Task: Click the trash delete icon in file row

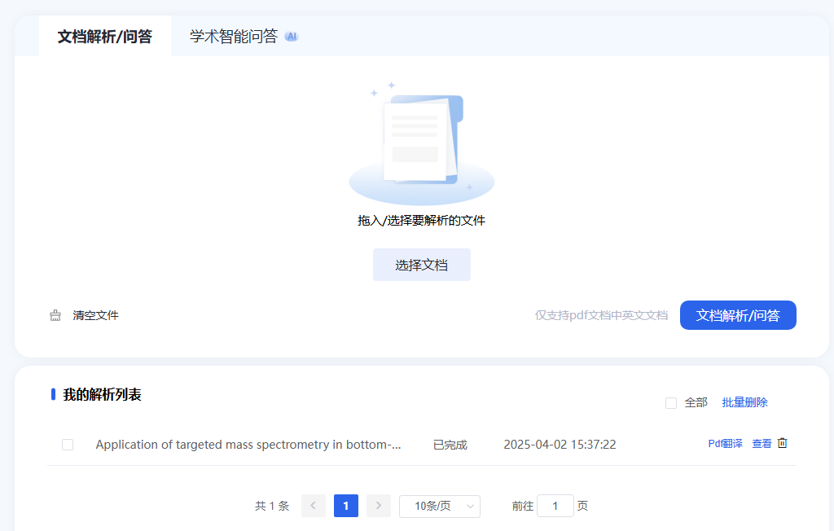Action: pos(782,444)
